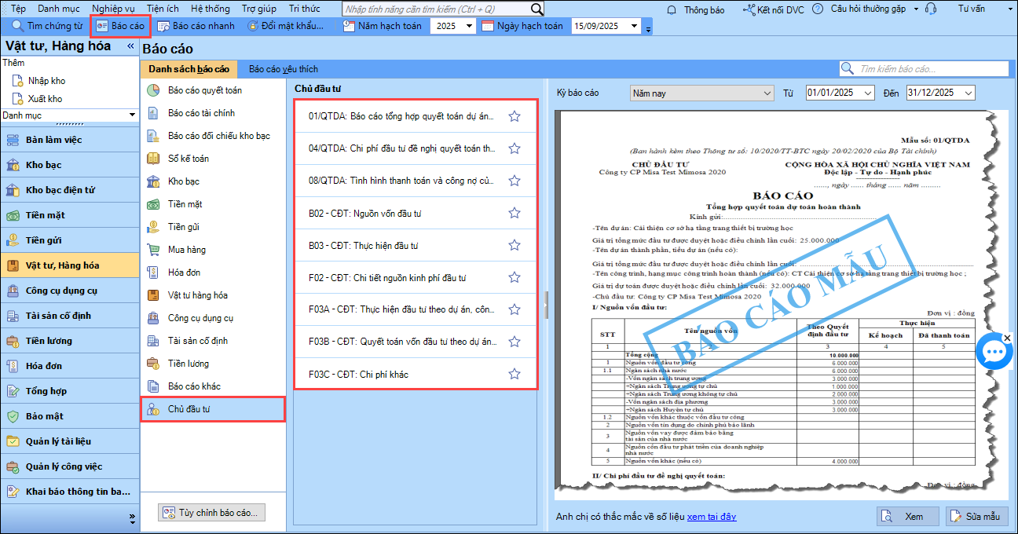Collapse the Vật tư, Hàng hóa panel
This screenshot has height=534, width=1018.
coord(130,46)
